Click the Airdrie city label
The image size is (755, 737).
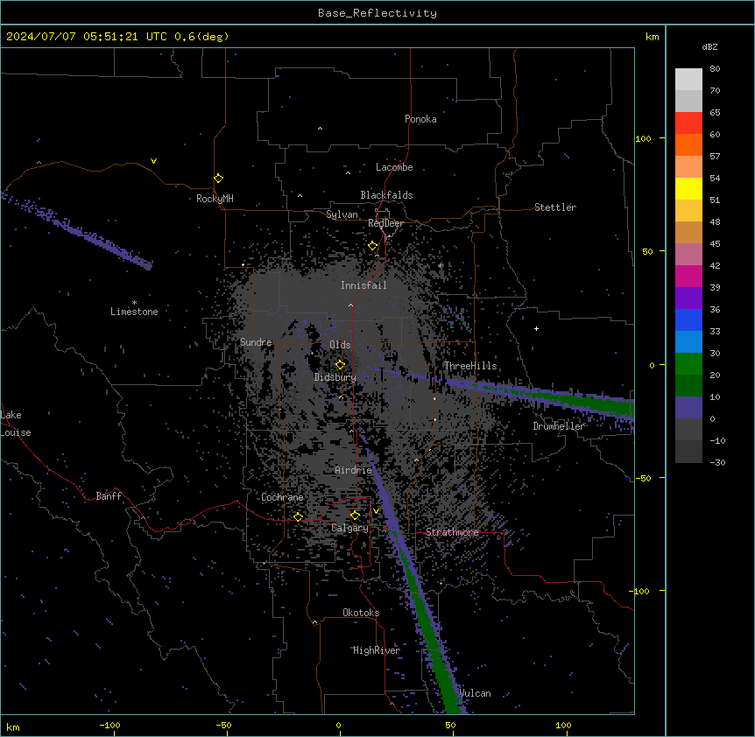click(353, 470)
